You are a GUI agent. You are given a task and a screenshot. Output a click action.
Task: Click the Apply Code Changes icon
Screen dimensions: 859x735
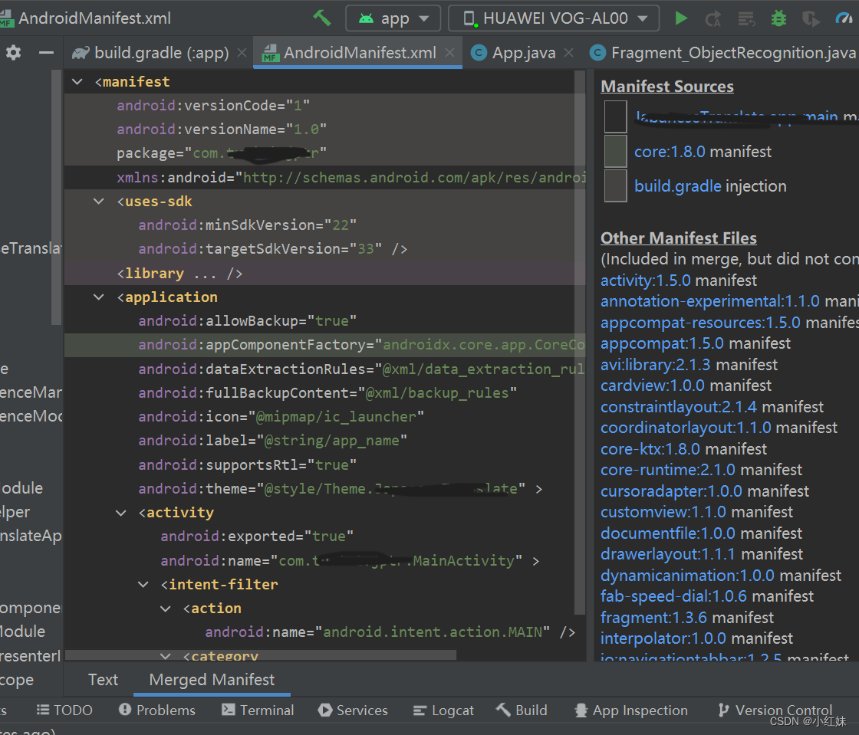coord(745,18)
